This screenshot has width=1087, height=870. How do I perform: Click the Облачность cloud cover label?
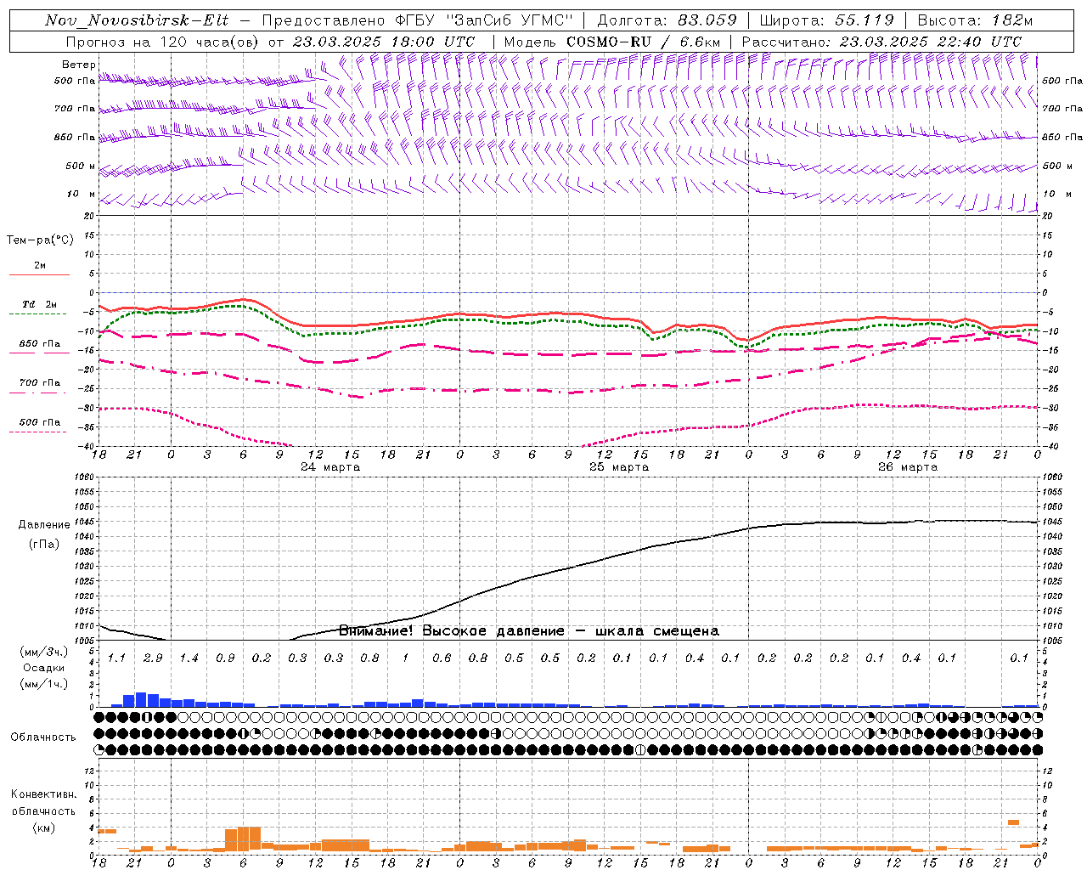click(x=43, y=737)
